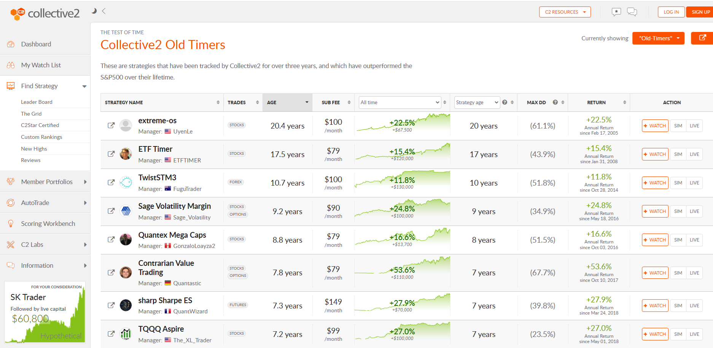Open The Grid link
The height and width of the screenshot is (348, 713).
(x=31, y=114)
